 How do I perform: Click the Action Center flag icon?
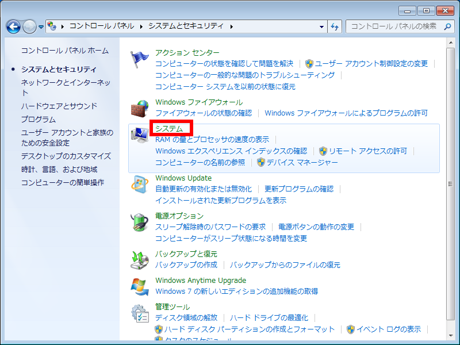140,60
